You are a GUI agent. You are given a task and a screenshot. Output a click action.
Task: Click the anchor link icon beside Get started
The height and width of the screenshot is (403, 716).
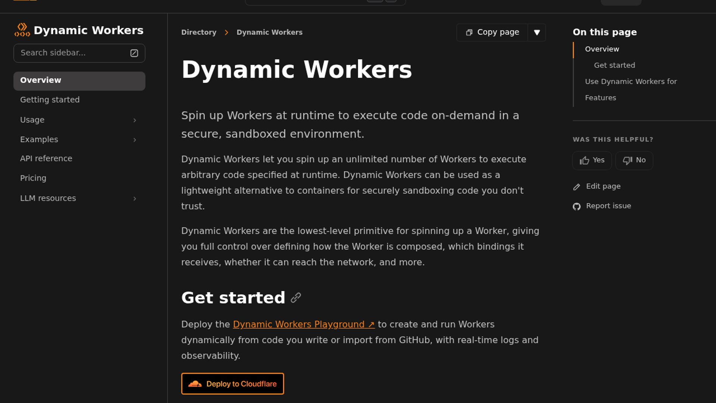(296, 298)
